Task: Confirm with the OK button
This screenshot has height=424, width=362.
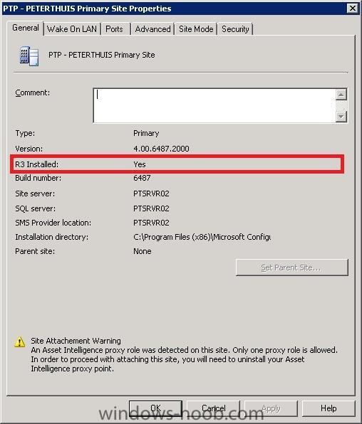Action: coord(155,408)
